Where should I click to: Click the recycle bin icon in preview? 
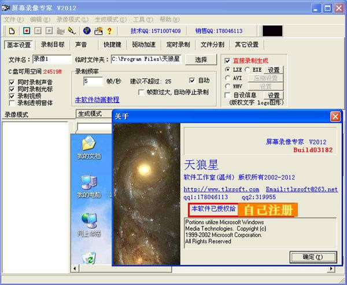[89, 258]
